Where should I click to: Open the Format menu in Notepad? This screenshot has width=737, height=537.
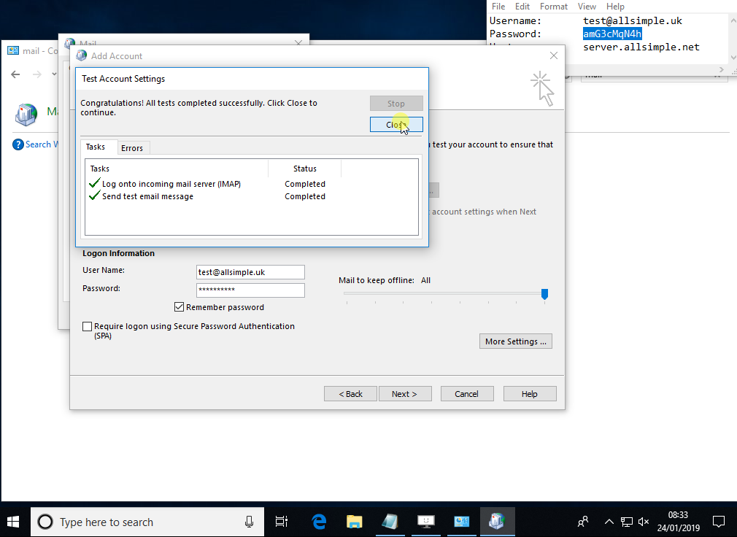pos(554,7)
